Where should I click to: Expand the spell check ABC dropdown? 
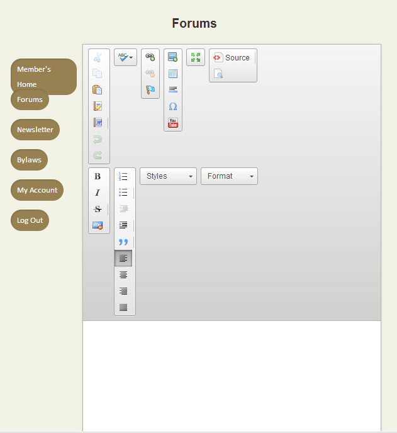125,57
